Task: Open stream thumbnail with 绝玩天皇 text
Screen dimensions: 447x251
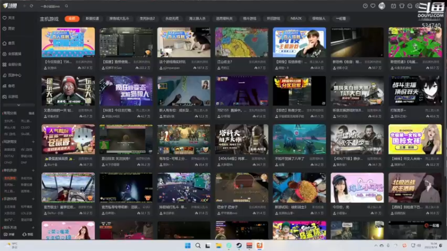Action: coord(68,91)
